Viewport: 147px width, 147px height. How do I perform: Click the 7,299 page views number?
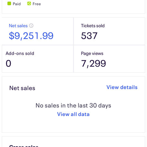coord(93,64)
